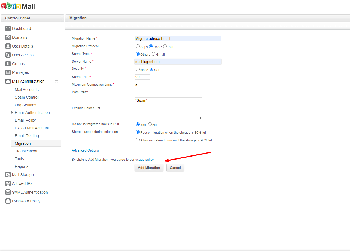This screenshot has width=350, height=251.
Task: Open Allowed IPs menu item
Action: [22, 183]
